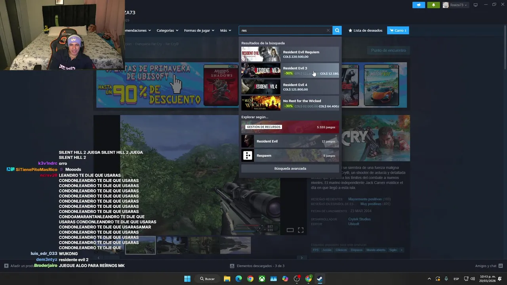Viewport: 507px width, 285px height.
Task: Open Lista de deseados wishlist
Action: point(365,30)
